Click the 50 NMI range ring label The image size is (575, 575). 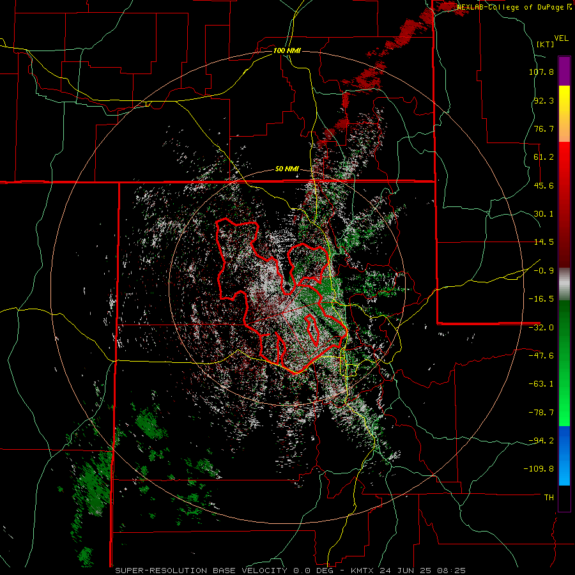tap(287, 169)
